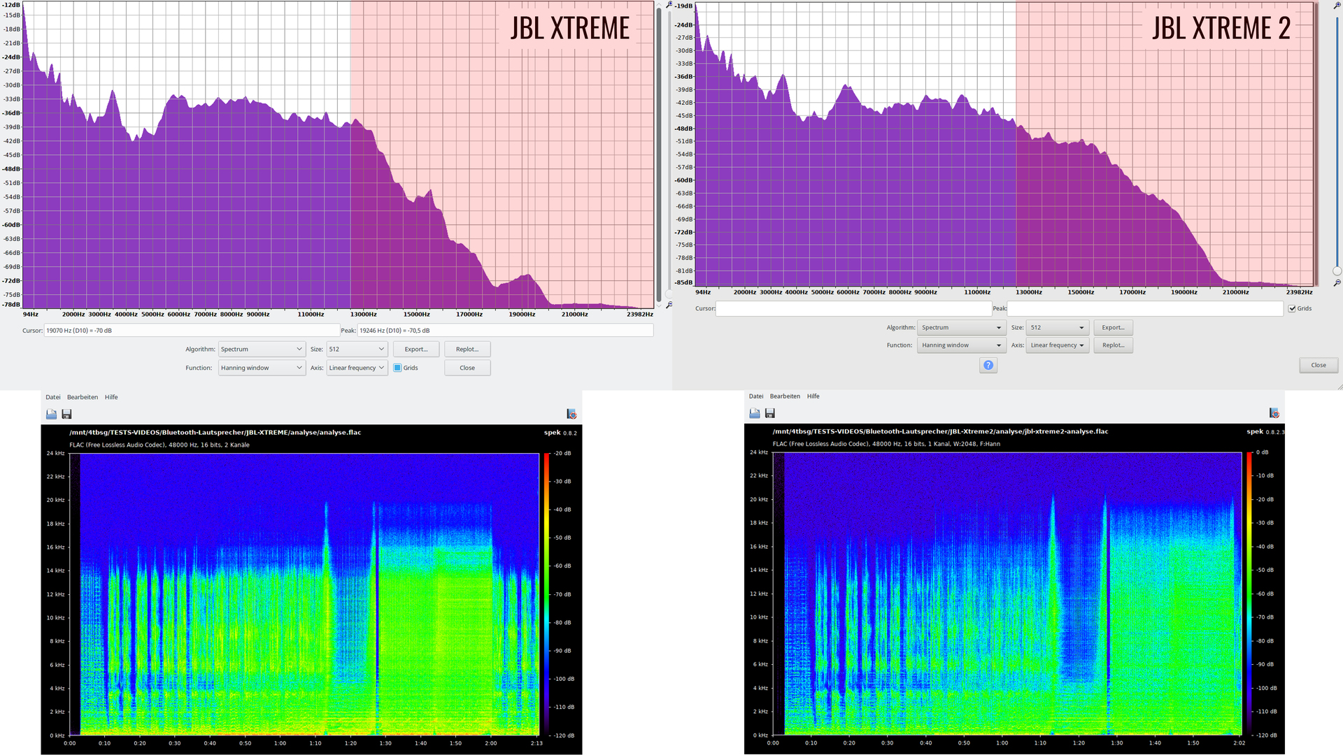
Task: Click Peak readout field in left window
Action: click(x=505, y=331)
